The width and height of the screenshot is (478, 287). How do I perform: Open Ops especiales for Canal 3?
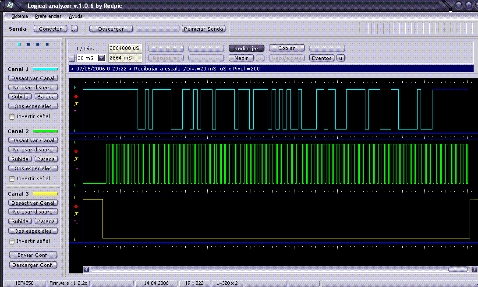33,231
